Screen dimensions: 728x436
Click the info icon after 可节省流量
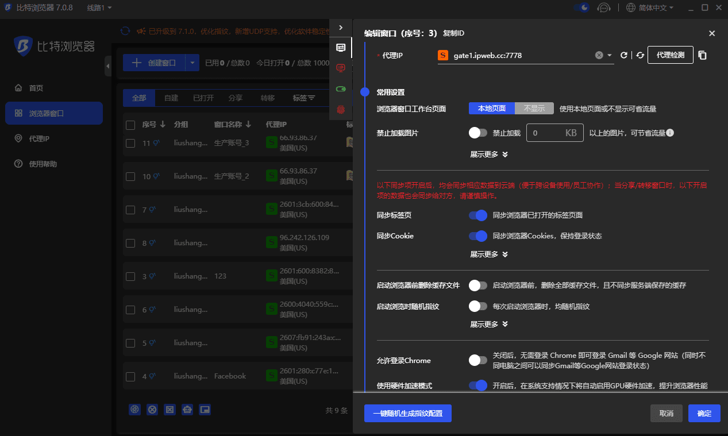point(670,133)
